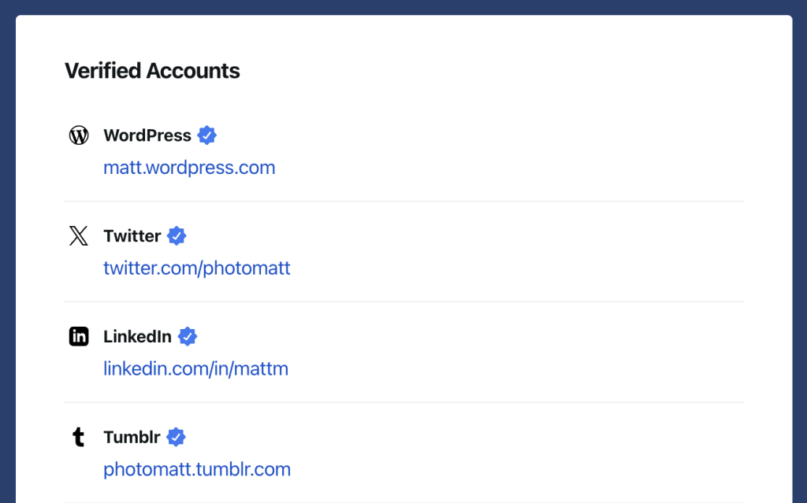Click the WordPress logo icon
The width and height of the screenshot is (807, 503).
(x=79, y=135)
